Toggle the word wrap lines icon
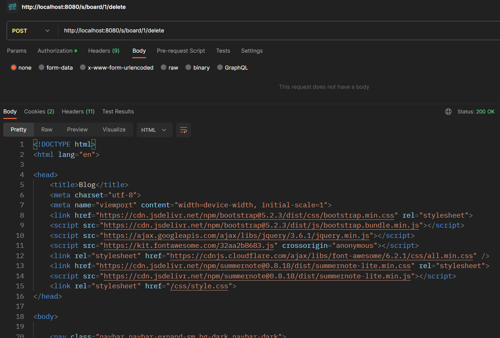The height and width of the screenshot is (338, 500). click(184, 130)
